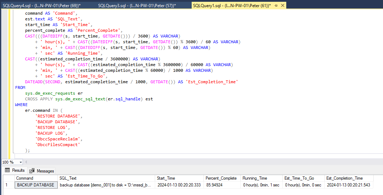
Task: Select the BACKUP DATABASE result cell
Action: pyautogui.click(x=35, y=185)
